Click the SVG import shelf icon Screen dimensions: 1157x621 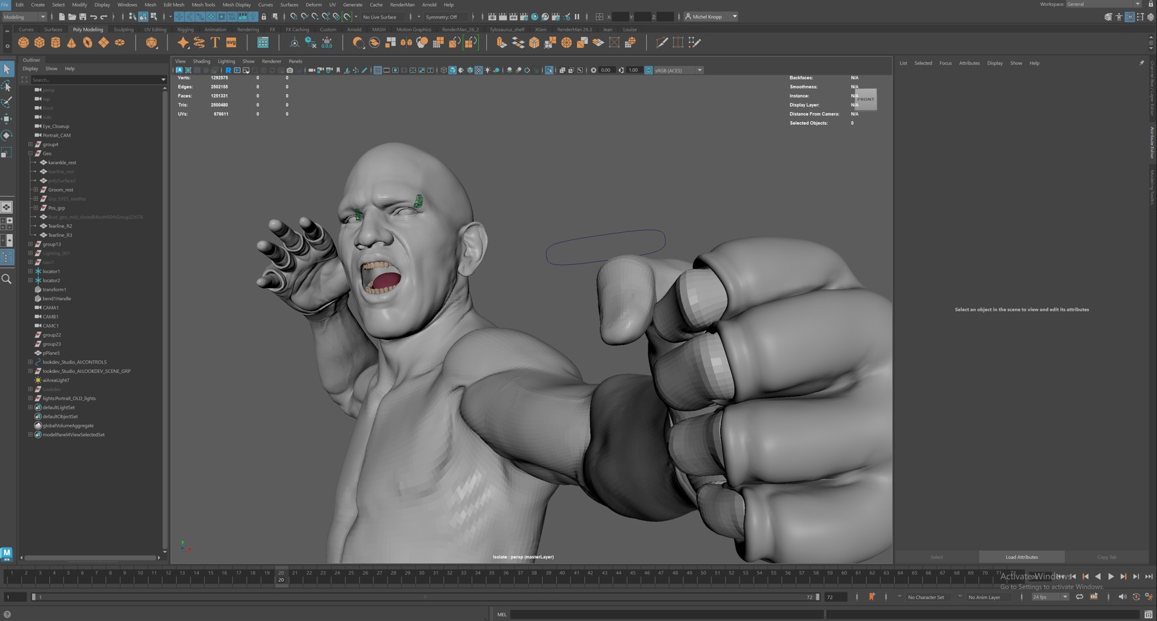pyautogui.click(x=231, y=43)
